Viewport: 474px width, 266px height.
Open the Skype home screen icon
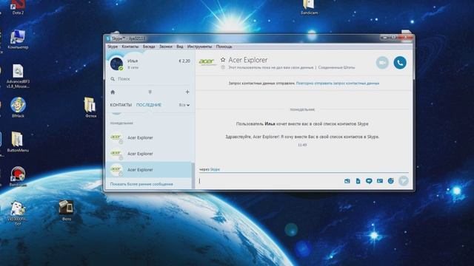(113, 92)
